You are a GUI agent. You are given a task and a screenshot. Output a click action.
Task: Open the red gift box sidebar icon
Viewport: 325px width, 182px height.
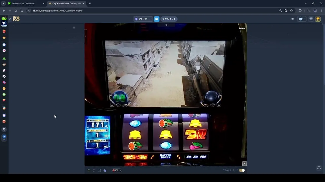pyautogui.click(x=4, y=31)
